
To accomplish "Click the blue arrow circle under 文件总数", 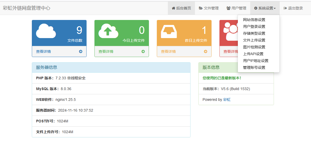I will [81, 51].
